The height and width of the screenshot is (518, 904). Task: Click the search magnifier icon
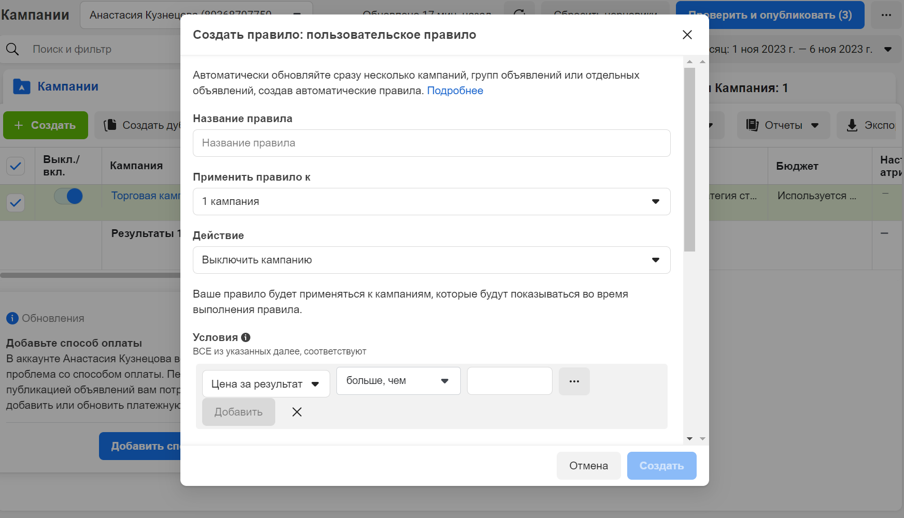coord(12,49)
